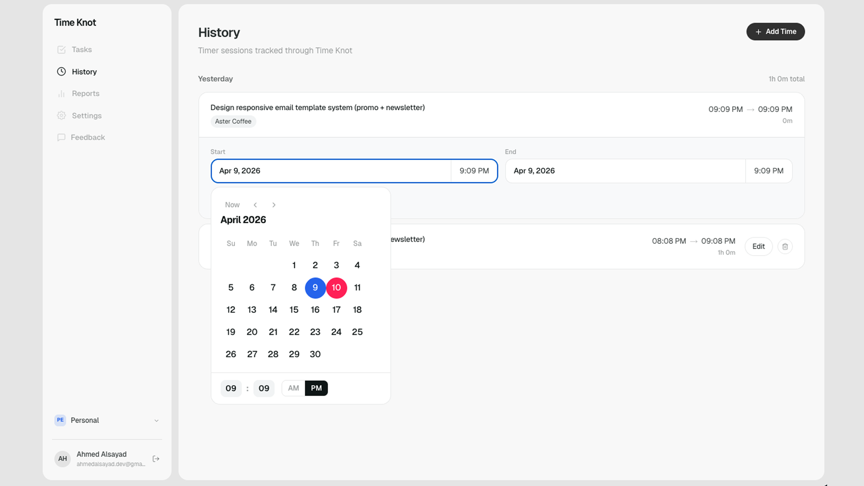Viewport: 864px width, 486px height.
Task: Open the End time 9:09 PM field
Action: (769, 171)
